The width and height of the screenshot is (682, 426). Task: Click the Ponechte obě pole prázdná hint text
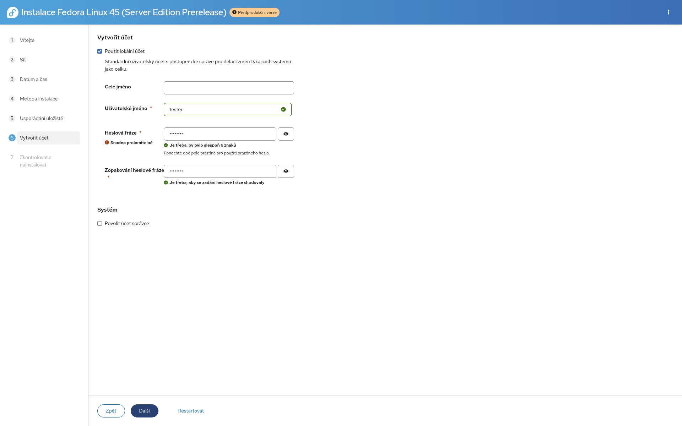tap(217, 153)
